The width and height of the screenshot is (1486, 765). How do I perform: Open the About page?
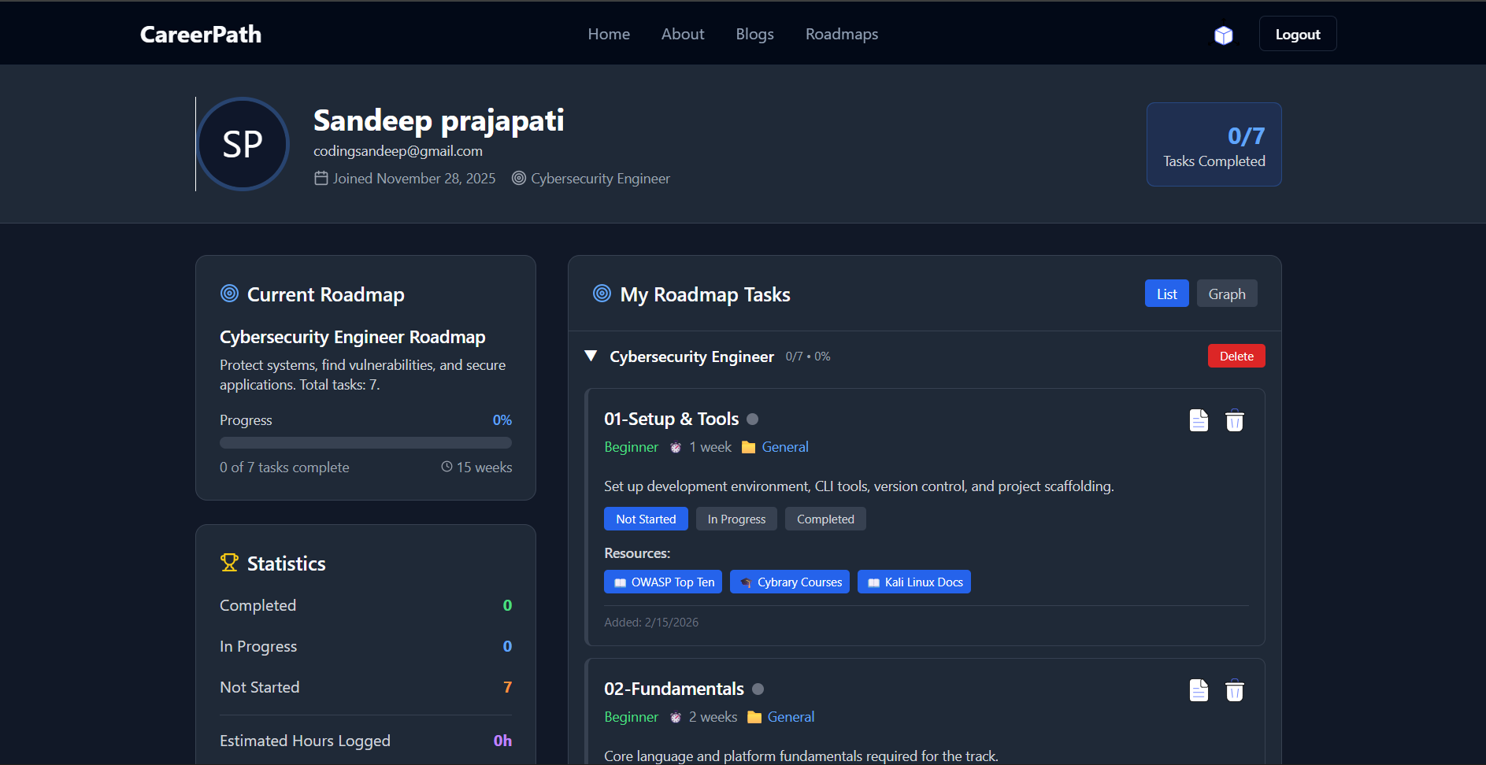[x=683, y=34]
